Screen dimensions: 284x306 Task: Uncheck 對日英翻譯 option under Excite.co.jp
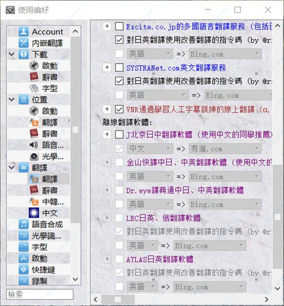click(x=119, y=40)
